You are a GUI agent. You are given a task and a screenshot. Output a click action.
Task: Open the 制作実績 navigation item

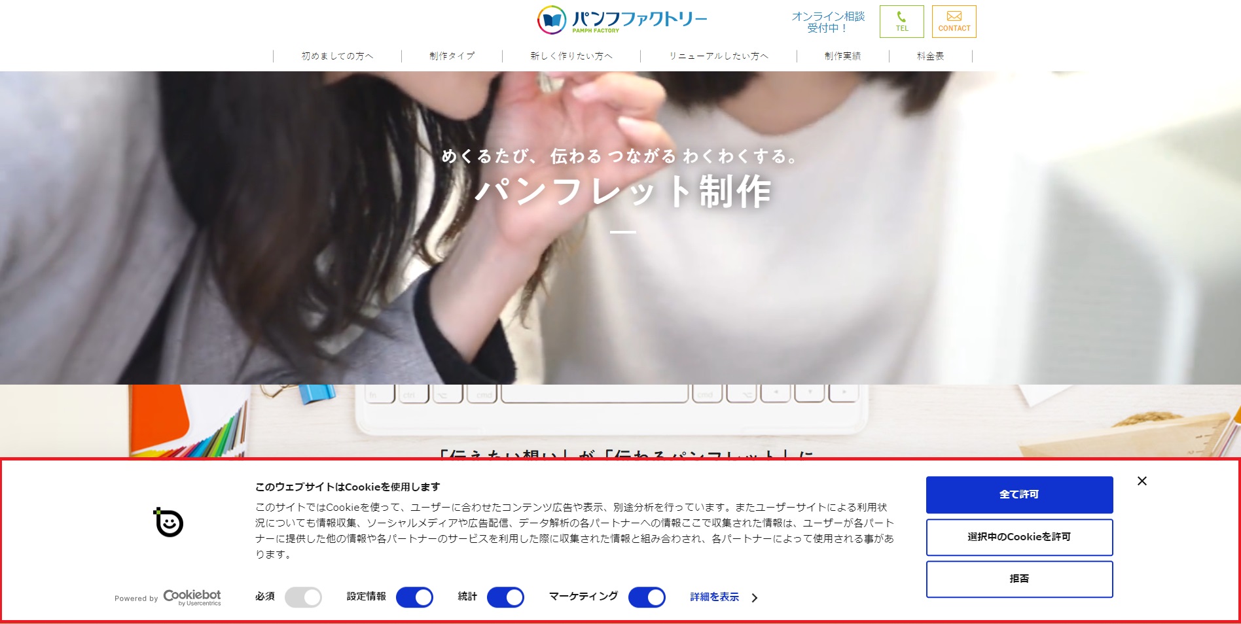[x=842, y=56]
